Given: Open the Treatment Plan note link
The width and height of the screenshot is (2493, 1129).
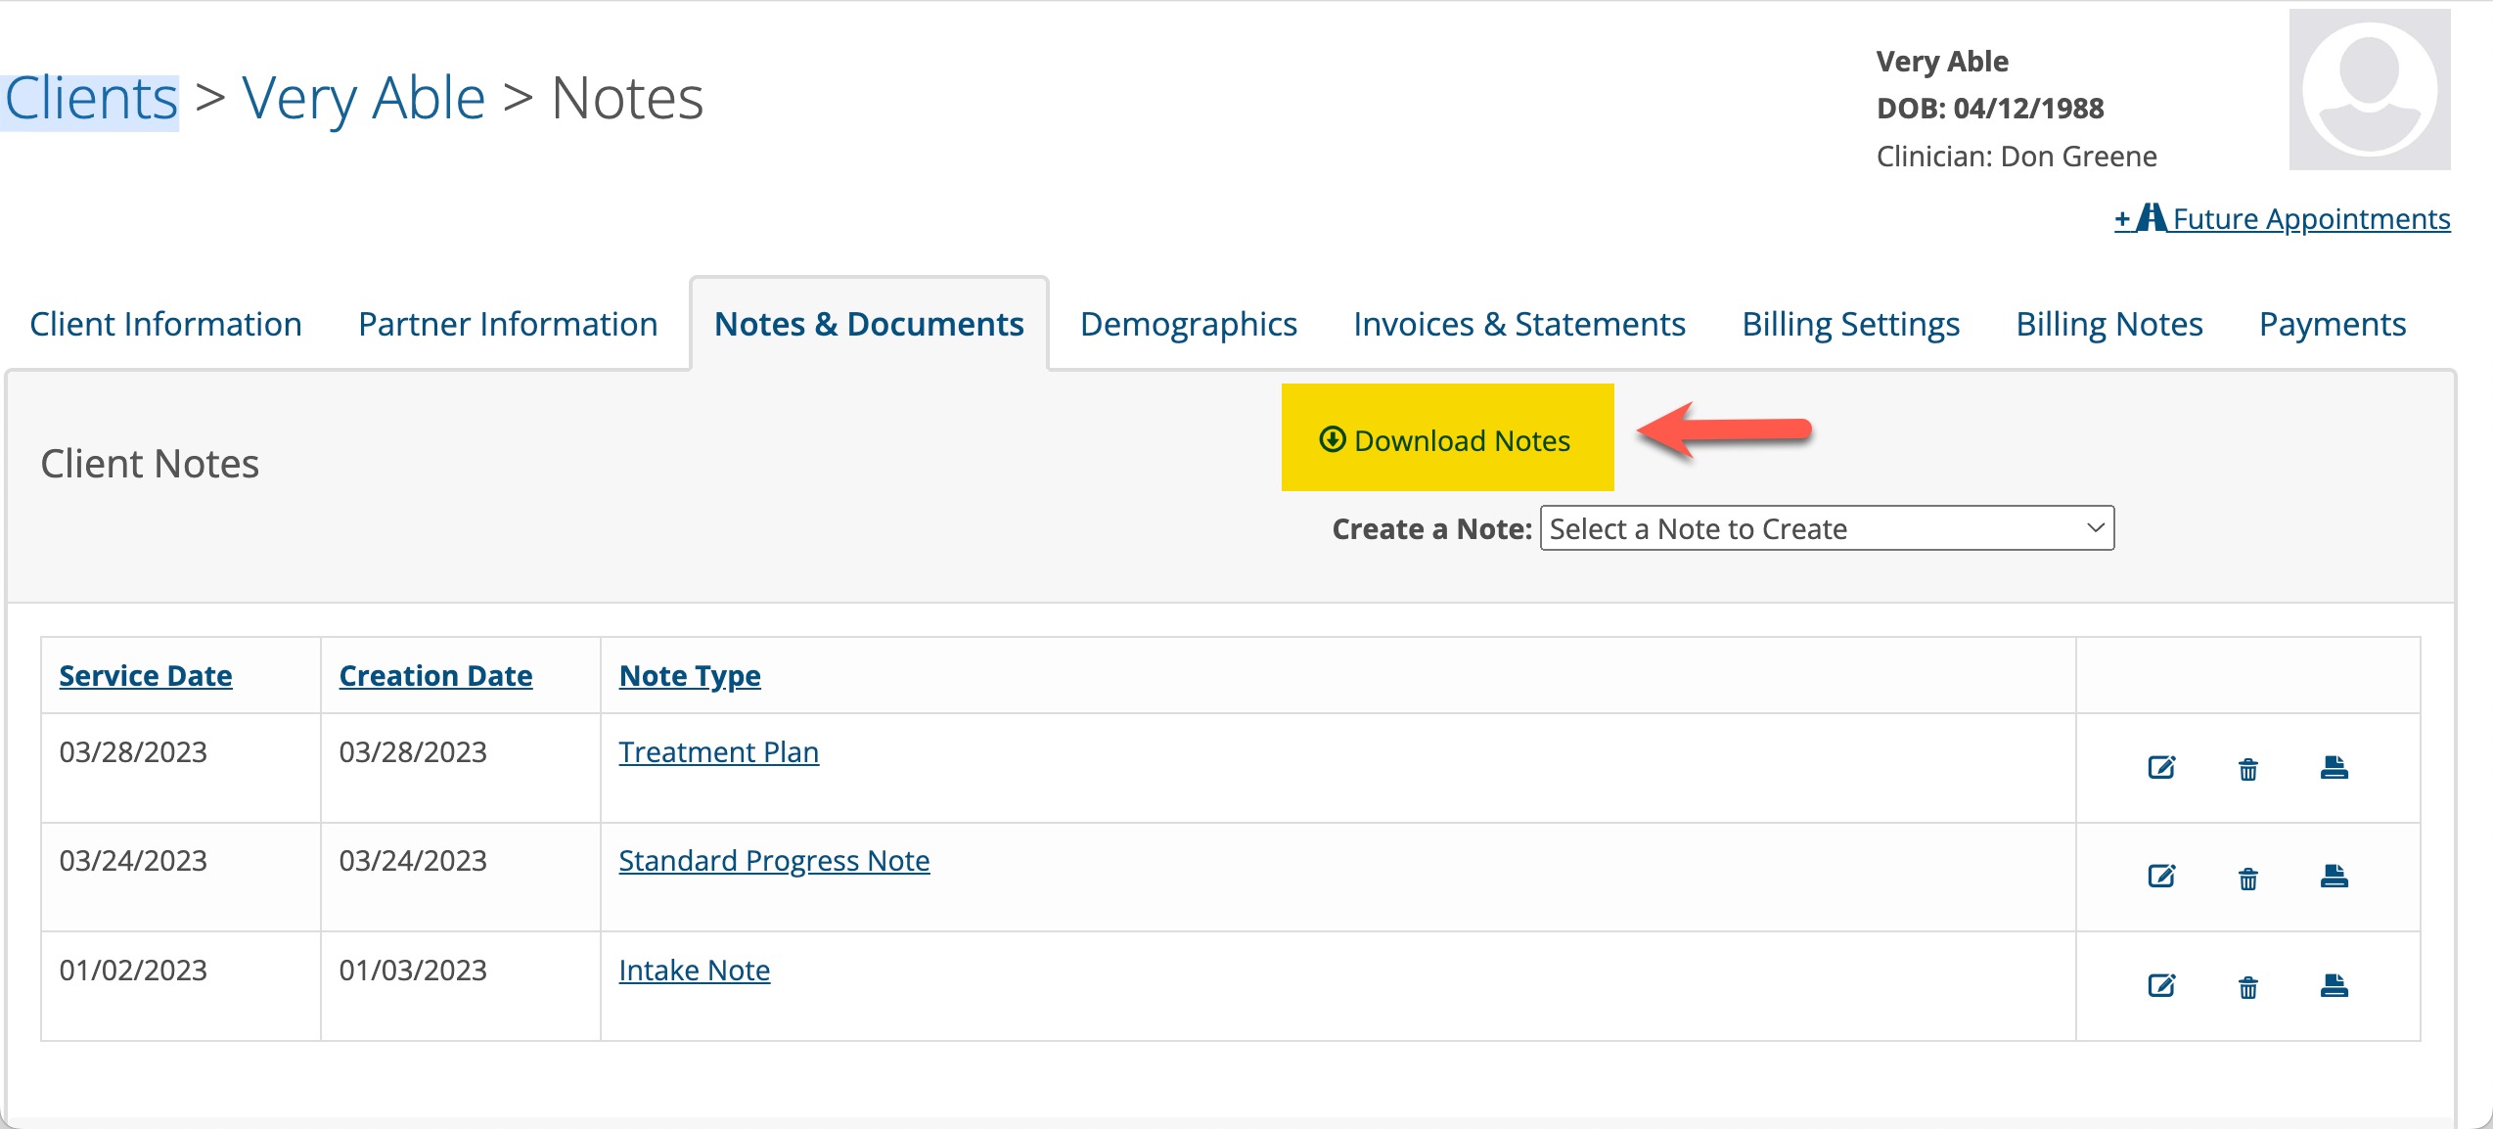Looking at the screenshot, I should pos(717,751).
